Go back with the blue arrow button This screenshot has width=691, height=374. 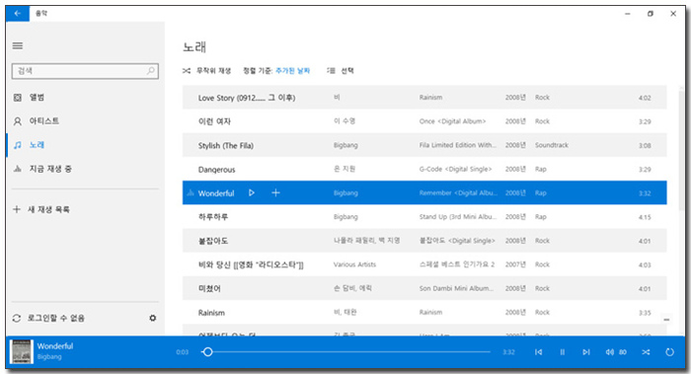[x=18, y=14]
